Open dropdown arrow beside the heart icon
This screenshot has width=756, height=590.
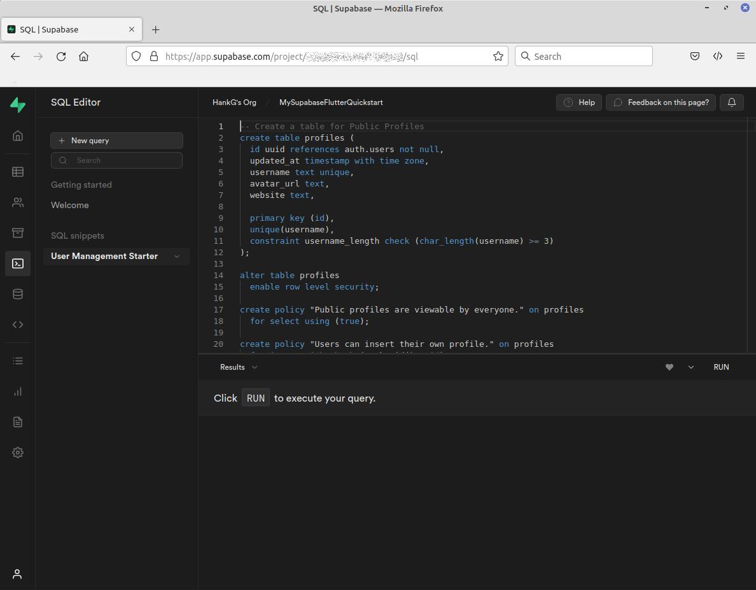point(691,367)
